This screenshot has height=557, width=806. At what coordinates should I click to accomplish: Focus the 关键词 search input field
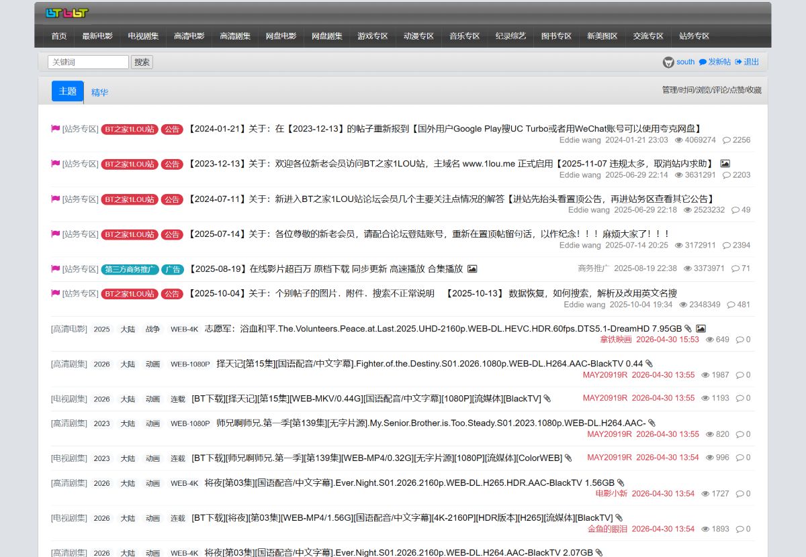(x=88, y=62)
